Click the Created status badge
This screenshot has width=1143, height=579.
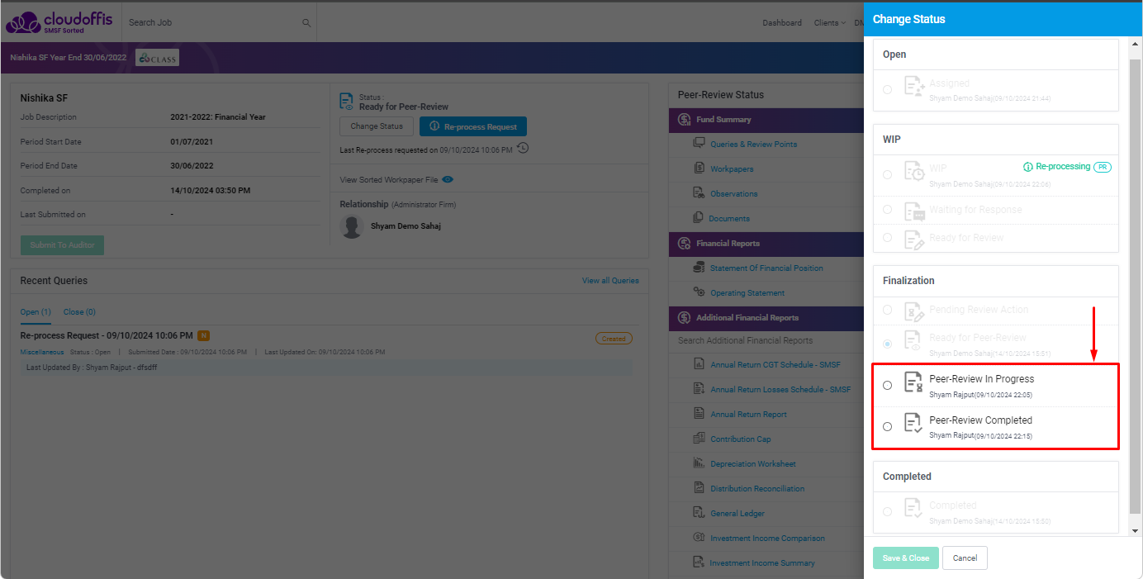[614, 339]
